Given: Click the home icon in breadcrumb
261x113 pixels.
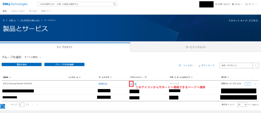Looking at the screenshot, I should click(4, 20).
